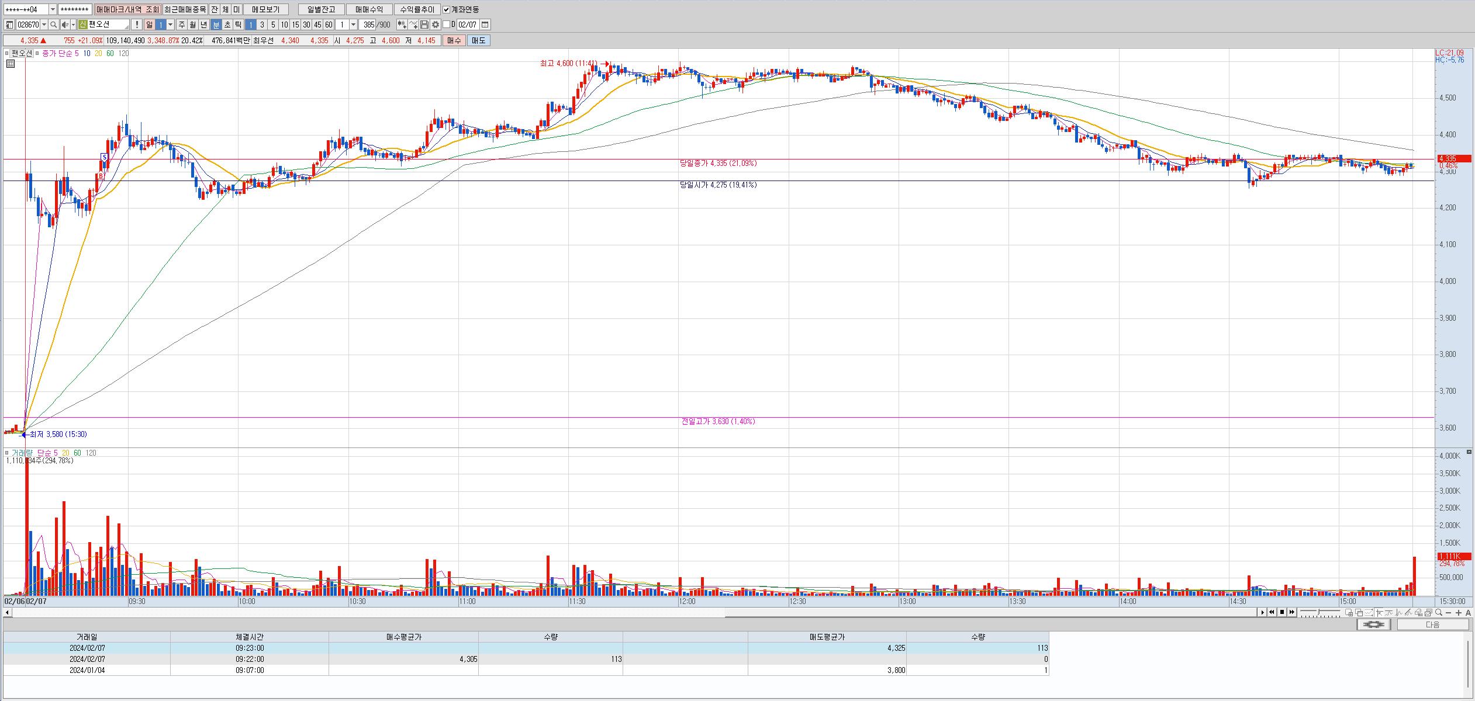
Task: Uncheck the 계좌연동 checkbox
Action: pos(447,9)
